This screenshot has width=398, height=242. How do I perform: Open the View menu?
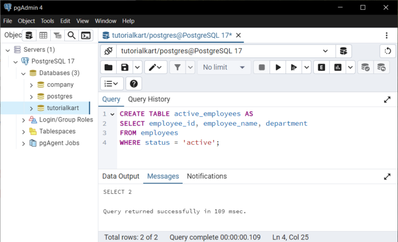pyautogui.click(x=83, y=21)
